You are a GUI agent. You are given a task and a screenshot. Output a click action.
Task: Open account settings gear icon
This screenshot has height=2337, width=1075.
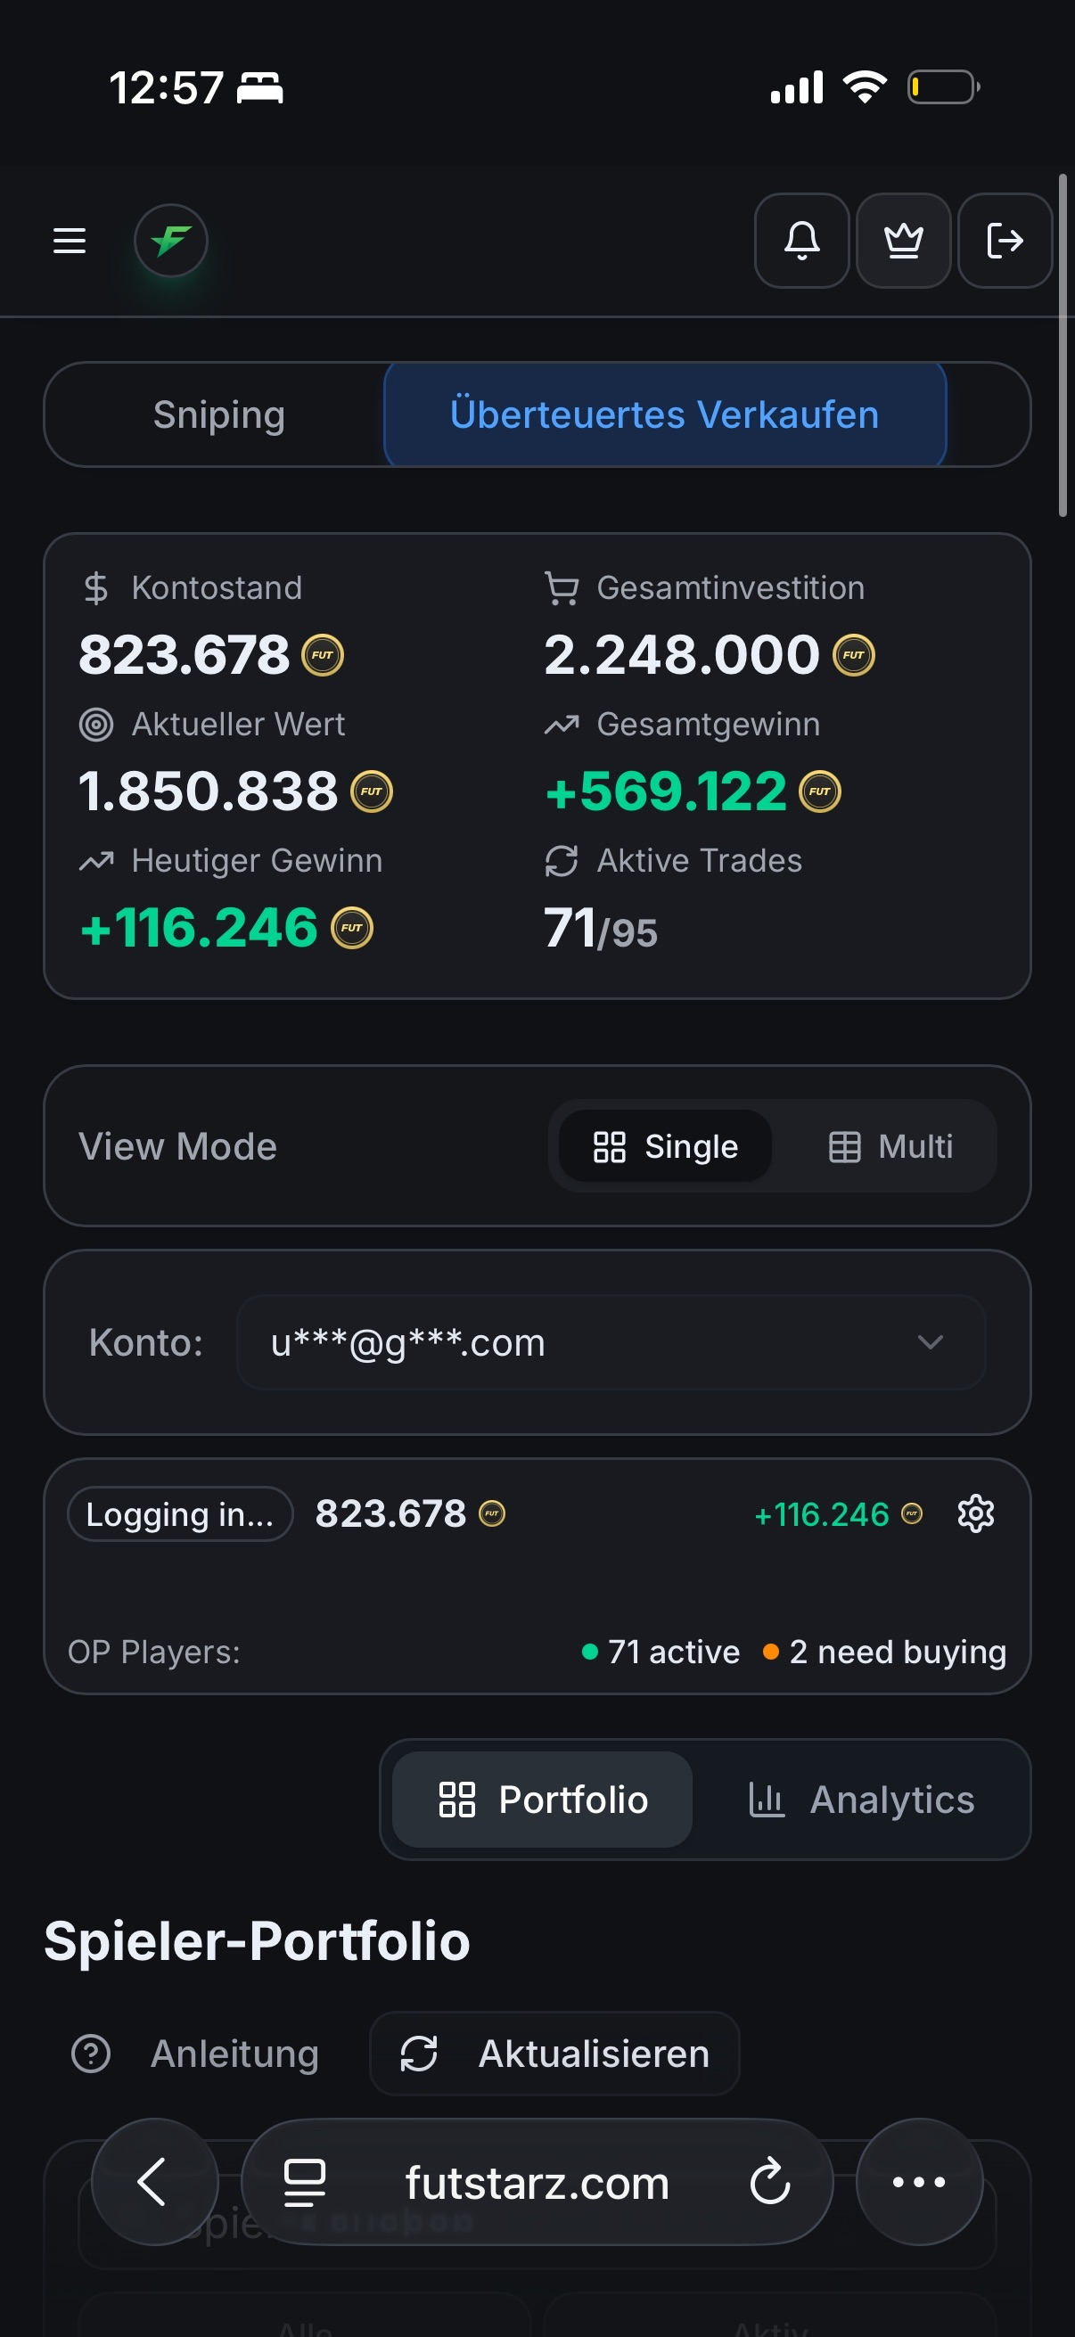(975, 1513)
